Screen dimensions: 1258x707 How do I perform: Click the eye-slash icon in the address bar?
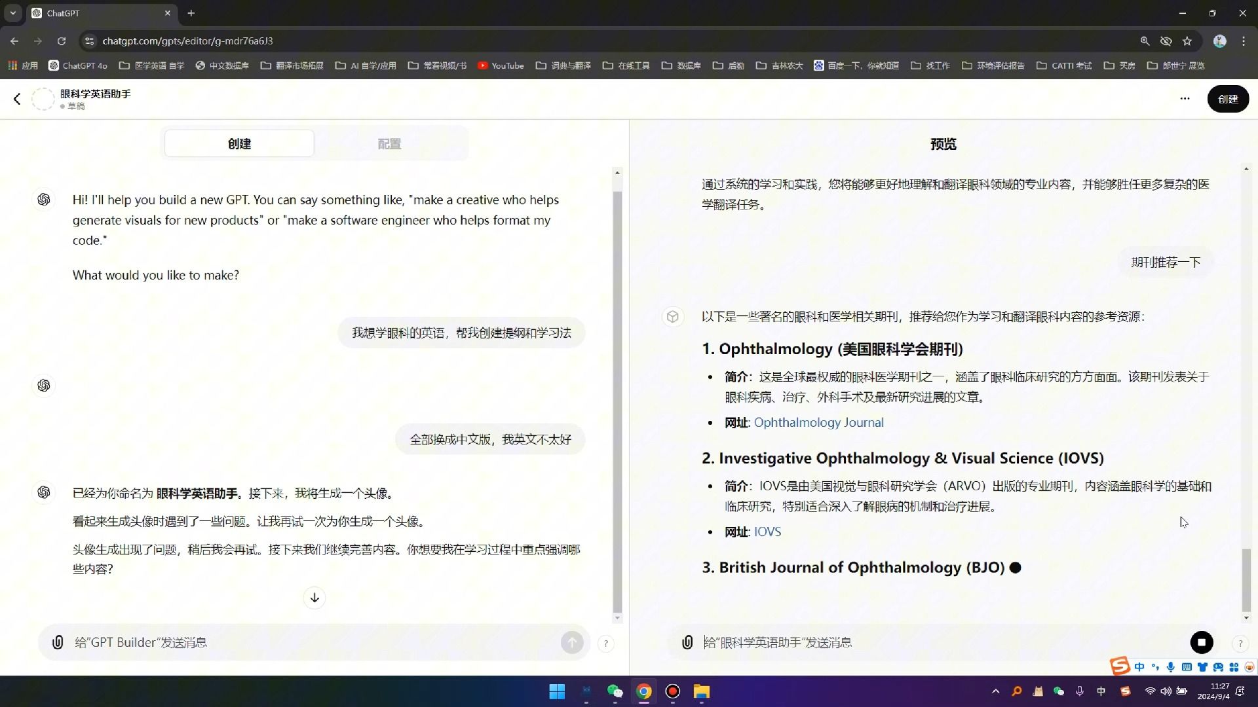pyautogui.click(x=1166, y=41)
